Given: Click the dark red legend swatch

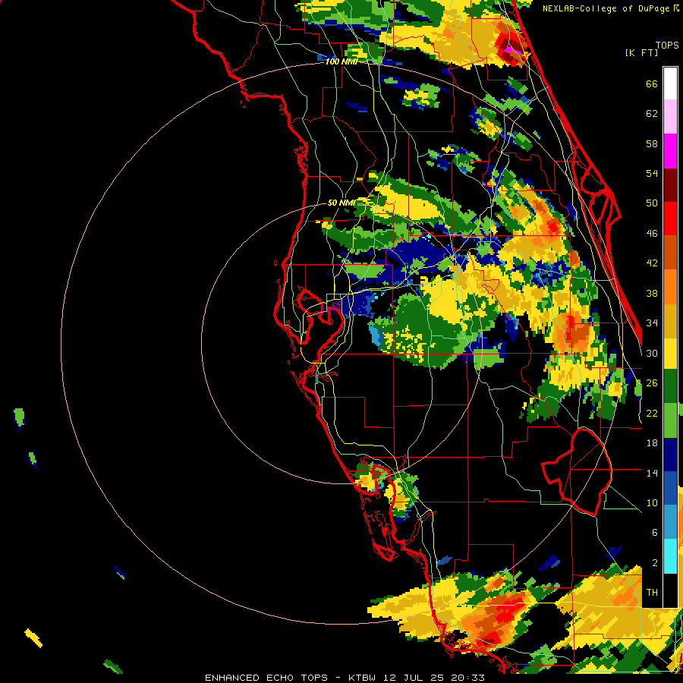Looking at the screenshot, I should tap(670, 186).
